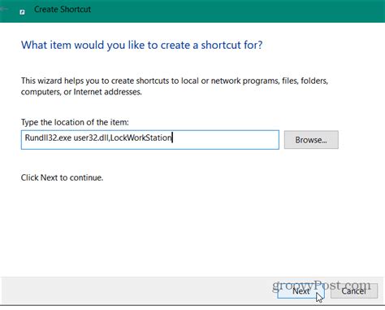Click the Cancel button
The height and width of the screenshot is (310, 385).
pyautogui.click(x=354, y=290)
